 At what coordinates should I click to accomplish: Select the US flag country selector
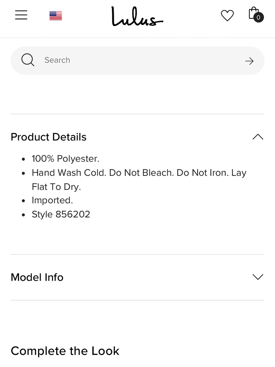(56, 15)
